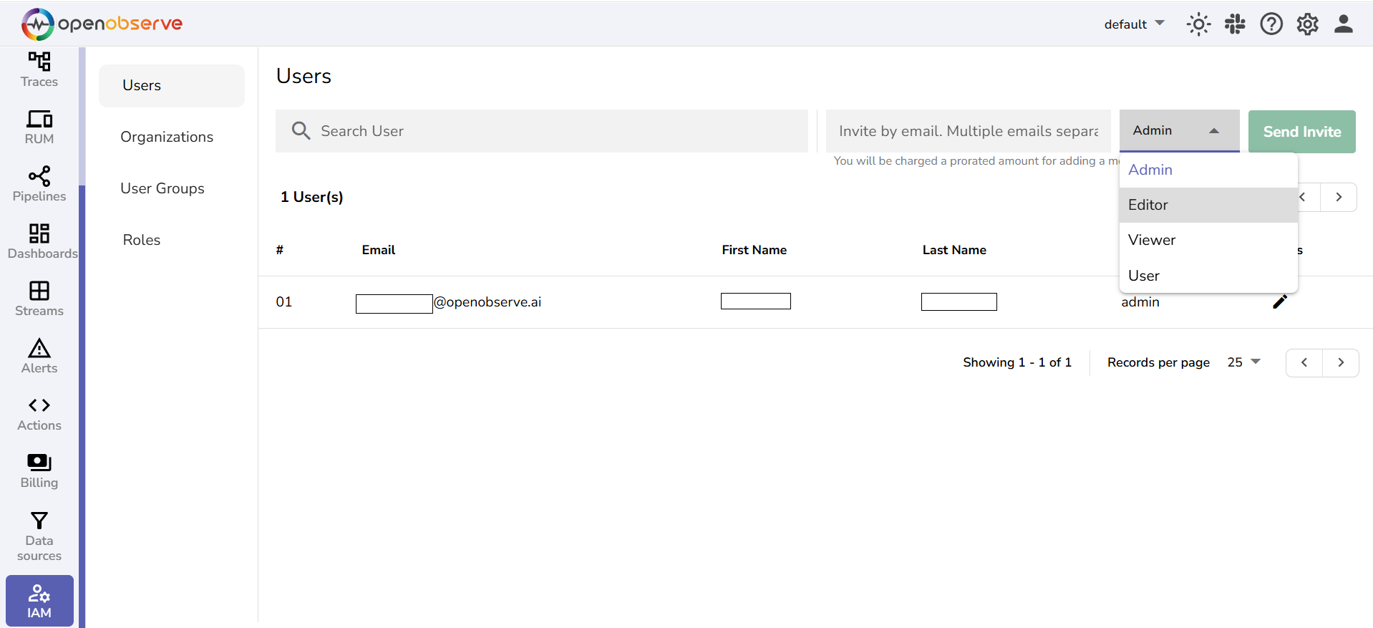The height and width of the screenshot is (628, 1373).
Task: Sort by the Last Name column header
Action: click(x=954, y=250)
